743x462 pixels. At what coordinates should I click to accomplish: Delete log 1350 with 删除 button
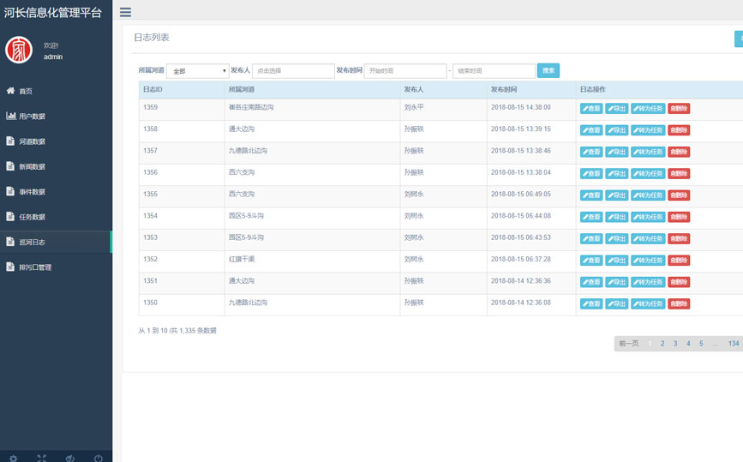(x=679, y=303)
